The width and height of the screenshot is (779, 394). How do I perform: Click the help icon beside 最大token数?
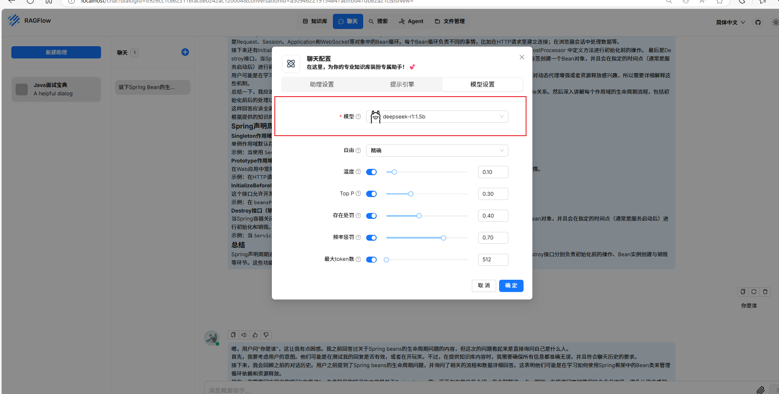[x=358, y=259]
